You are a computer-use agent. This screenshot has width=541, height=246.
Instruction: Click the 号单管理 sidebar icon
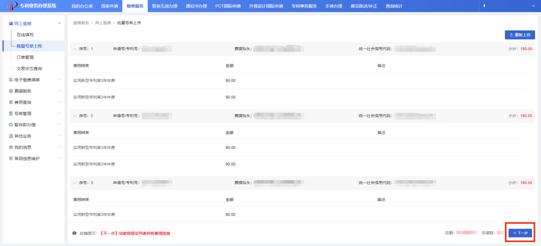11,113
